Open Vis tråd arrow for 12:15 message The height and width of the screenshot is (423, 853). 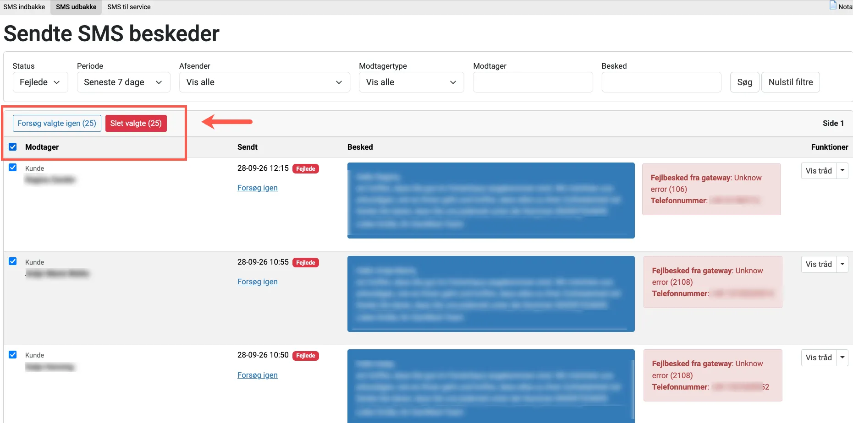(x=842, y=171)
